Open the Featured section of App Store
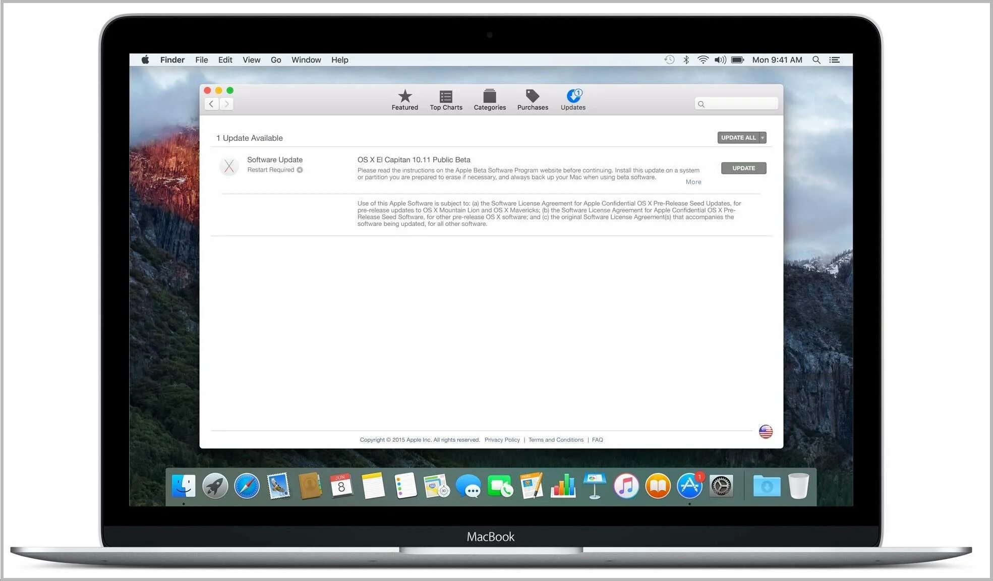This screenshot has width=993, height=581. pyautogui.click(x=404, y=98)
